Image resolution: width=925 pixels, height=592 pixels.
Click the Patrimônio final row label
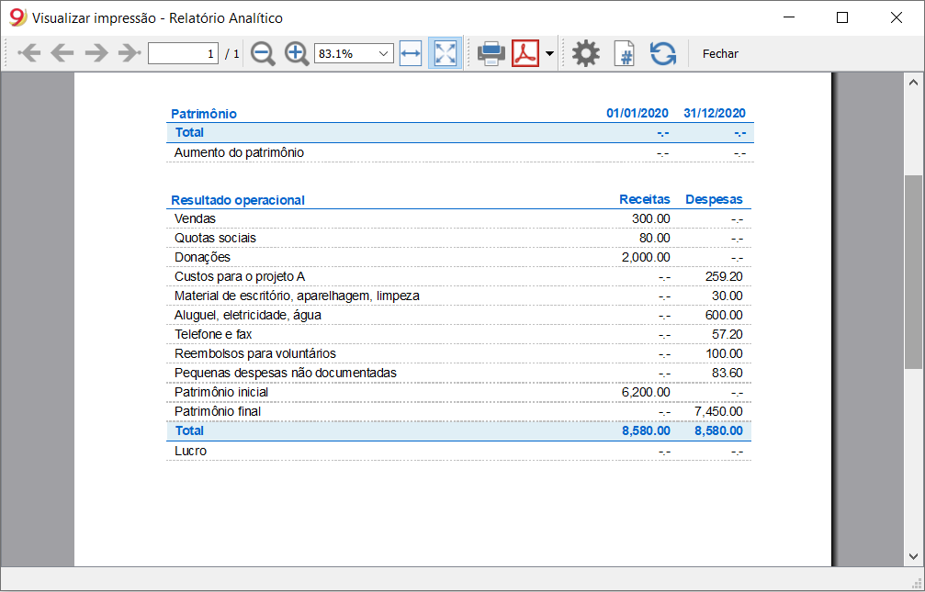pos(218,411)
